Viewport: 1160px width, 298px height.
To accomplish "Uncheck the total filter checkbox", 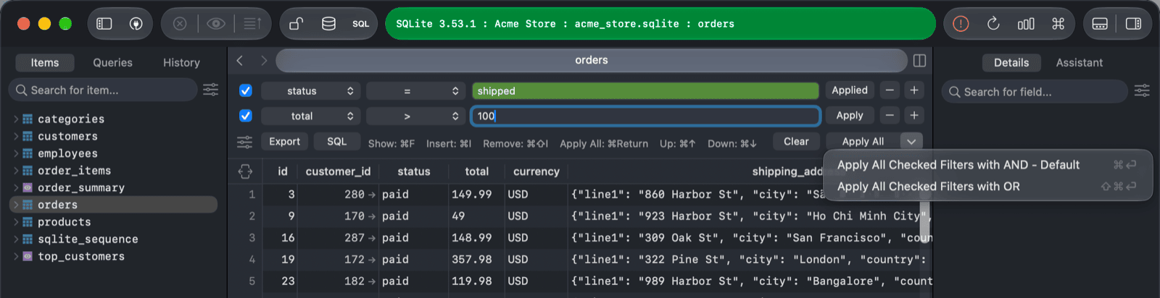I will click(x=246, y=116).
